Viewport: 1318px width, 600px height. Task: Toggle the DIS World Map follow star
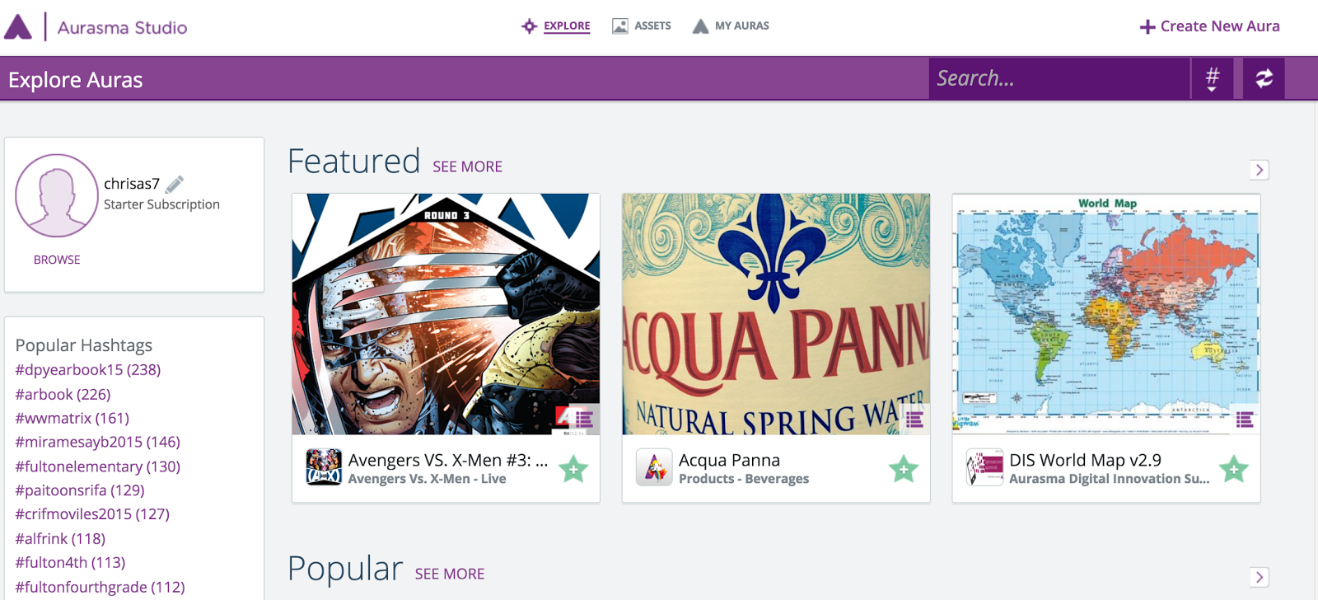click(1232, 468)
